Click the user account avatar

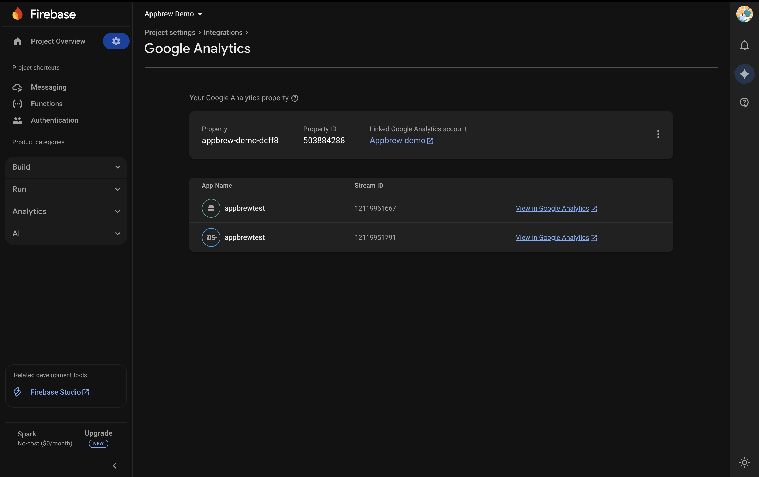click(744, 14)
